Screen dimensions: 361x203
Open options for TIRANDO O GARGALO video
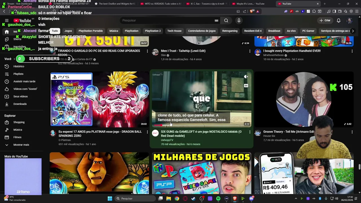[x=147, y=51]
